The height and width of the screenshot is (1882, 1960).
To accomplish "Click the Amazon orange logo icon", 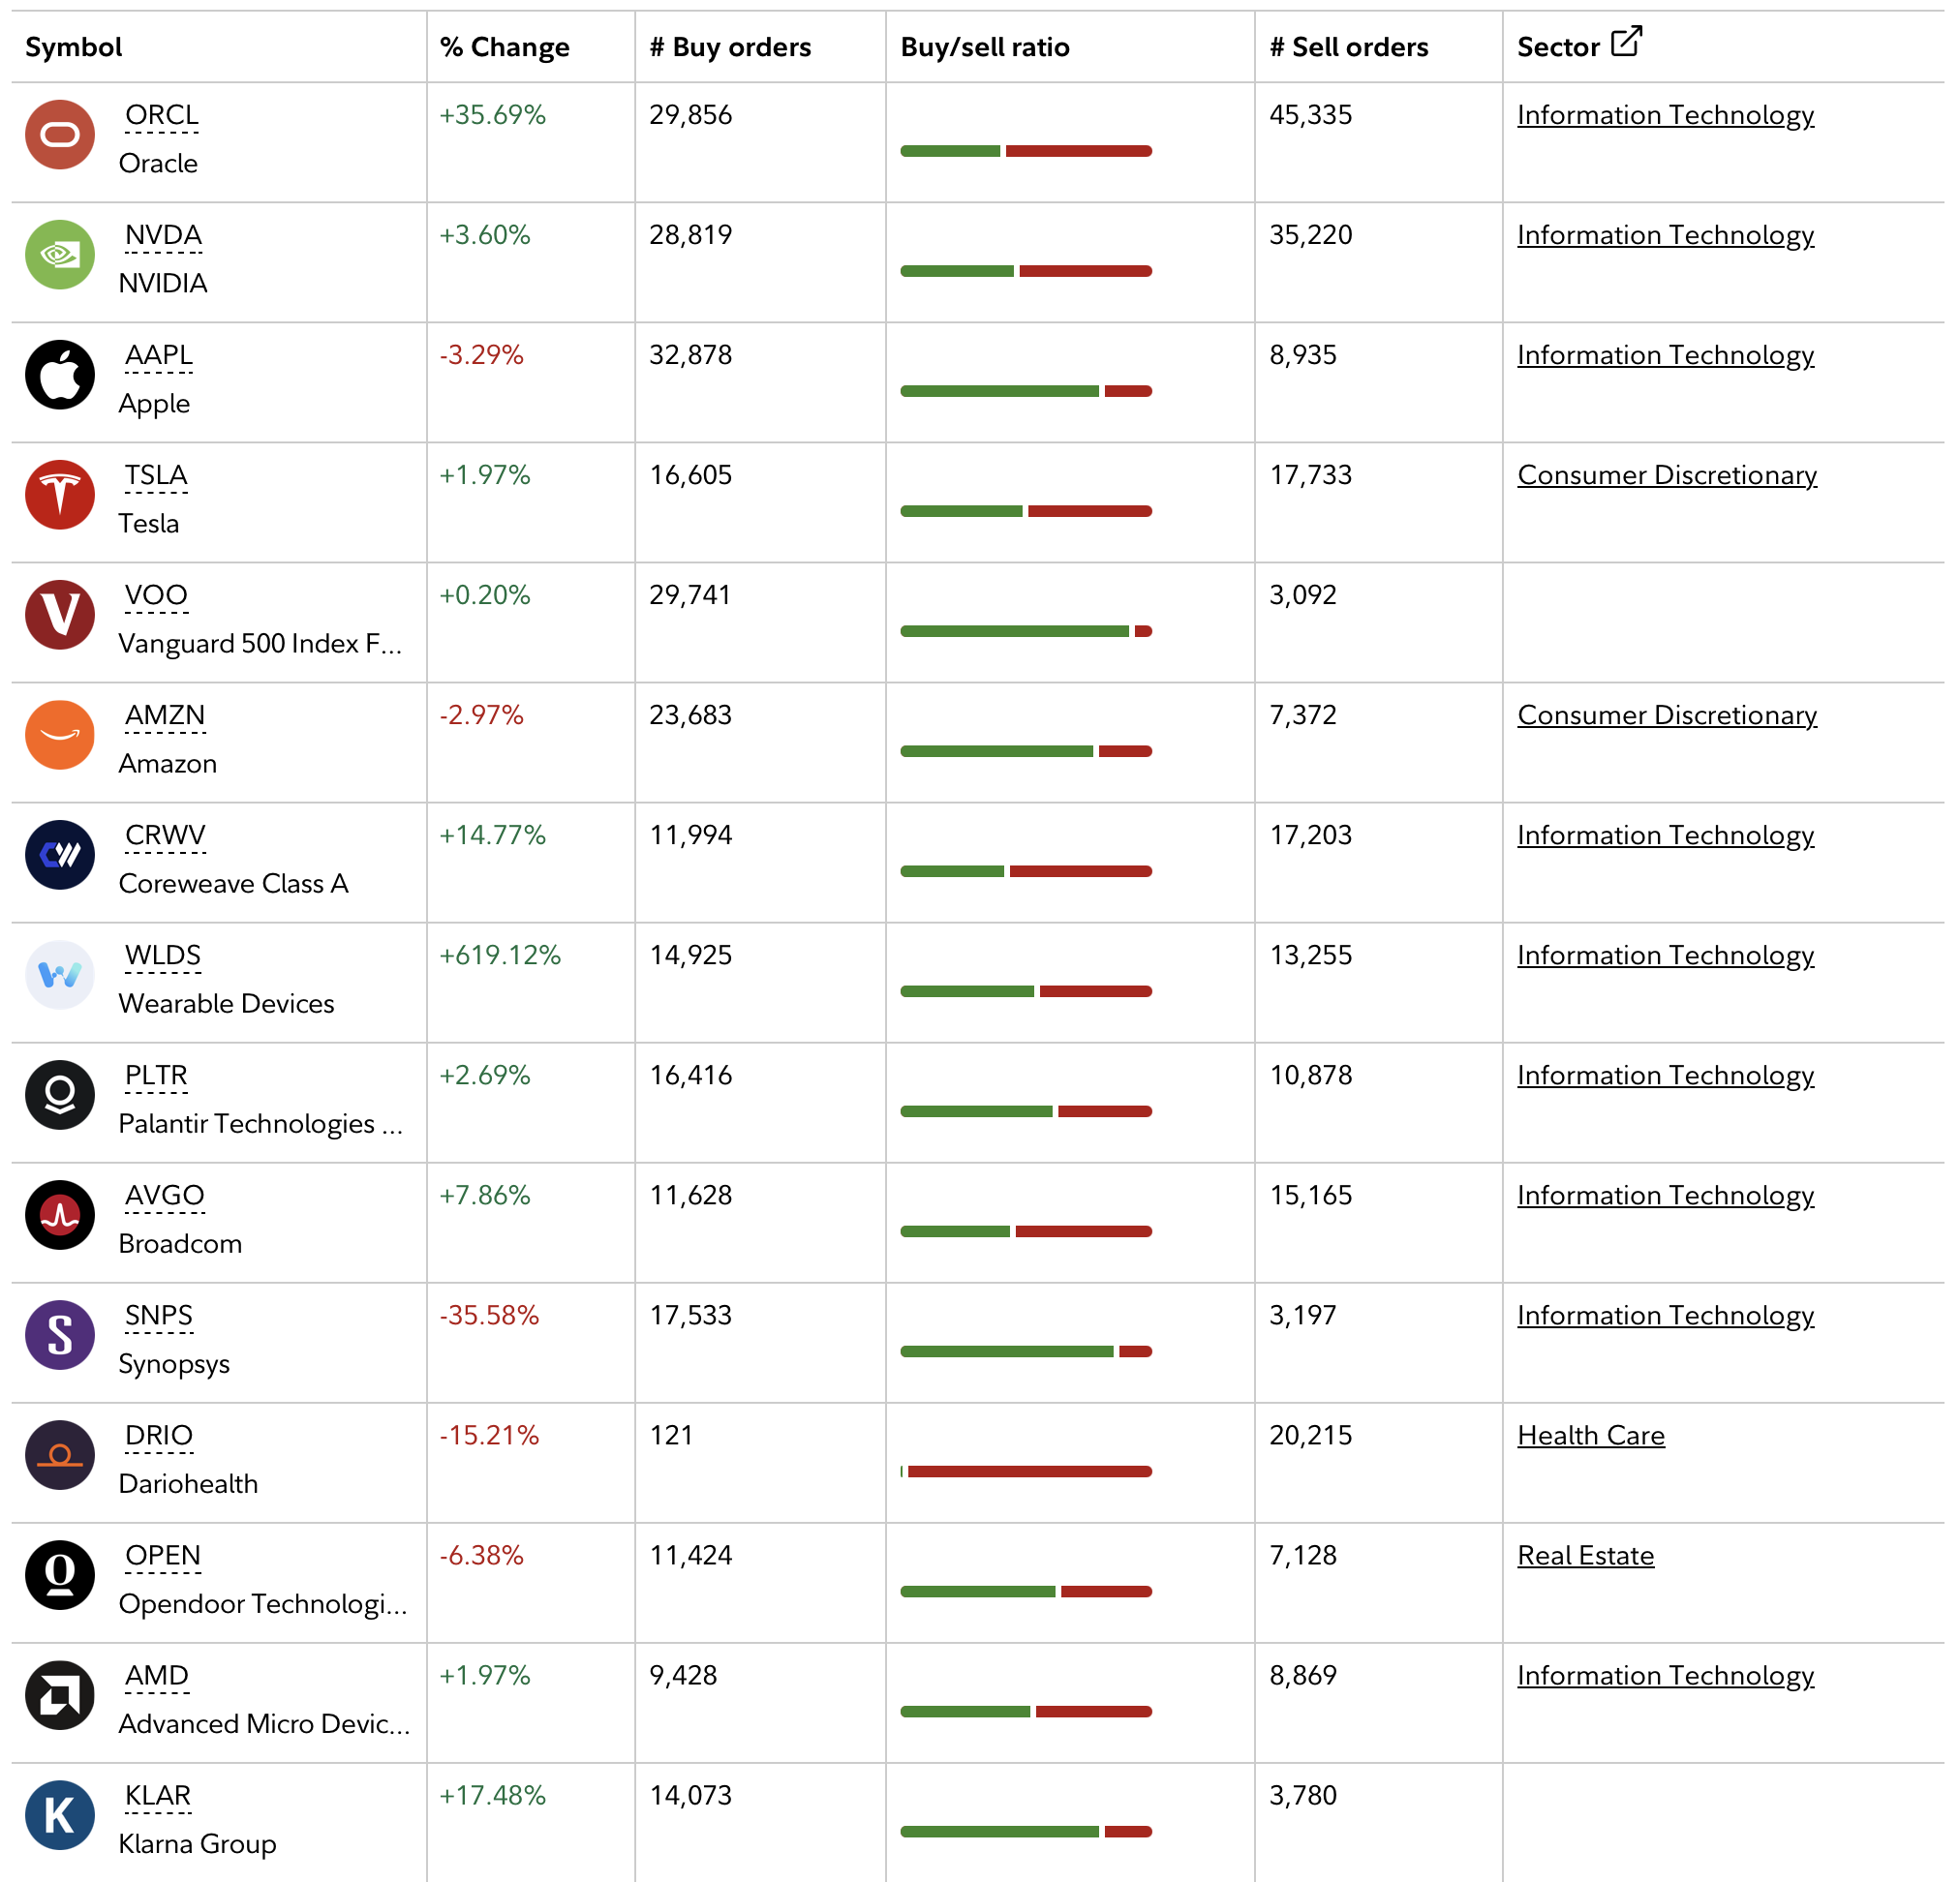I will tap(60, 735).
